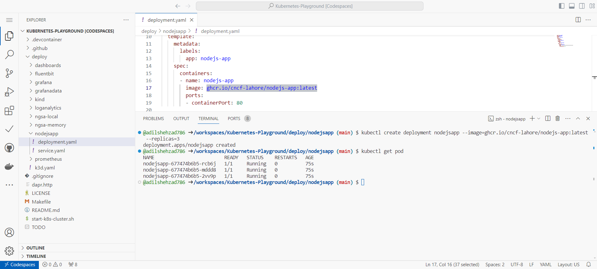The height and width of the screenshot is (269, 597).
Task: Open errors and warnings status item
Action: point(52,265)
